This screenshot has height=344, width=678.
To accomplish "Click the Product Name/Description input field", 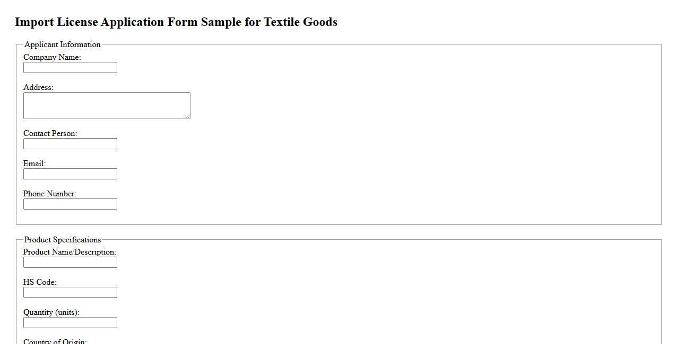I will [x=69, y=262].
